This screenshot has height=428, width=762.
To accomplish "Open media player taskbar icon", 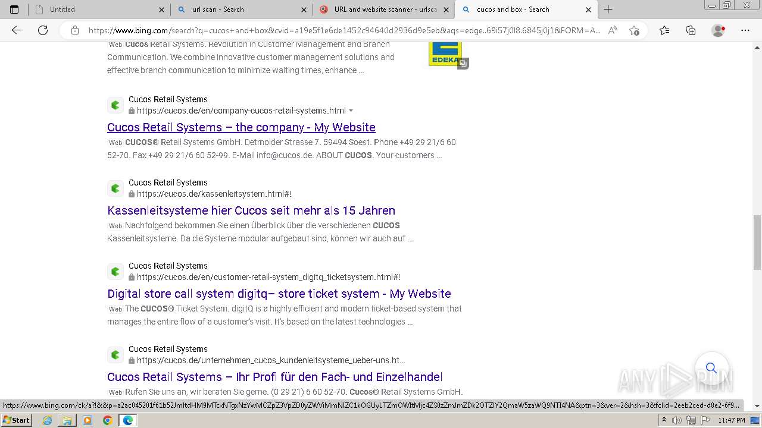I will (x=88, y=420).
